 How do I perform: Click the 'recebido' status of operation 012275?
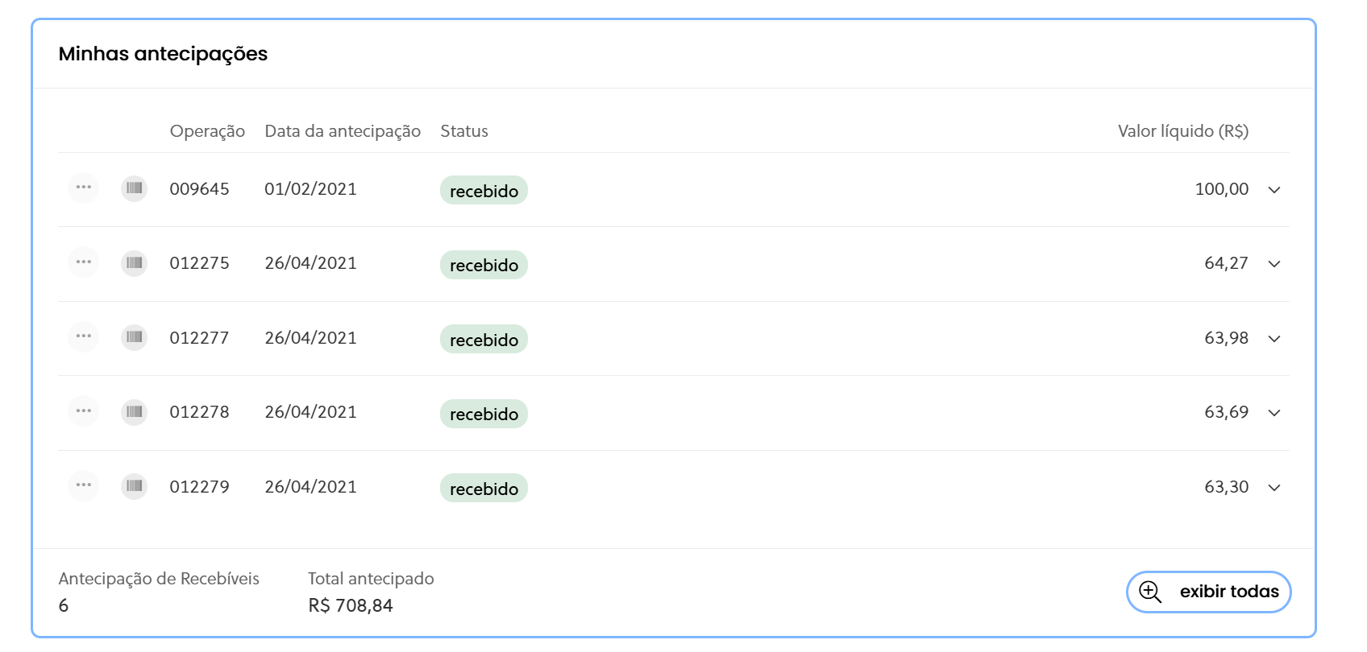[x=484, y=265]
